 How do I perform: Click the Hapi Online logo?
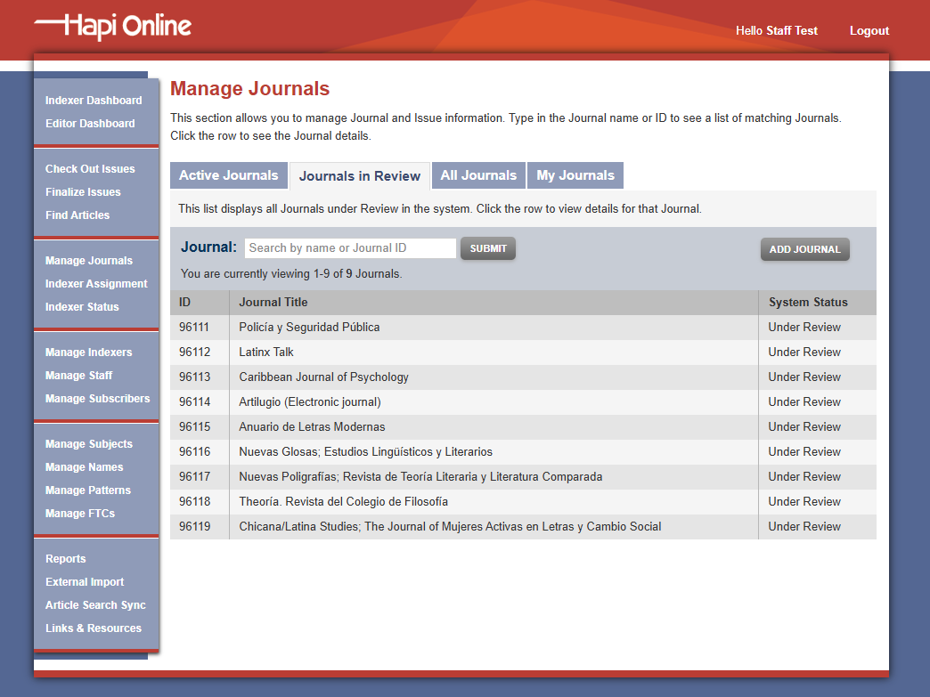point(110,28)
